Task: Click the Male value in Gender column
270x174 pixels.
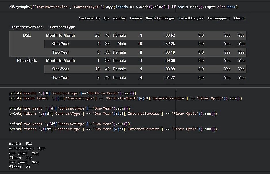Action: 122,44
